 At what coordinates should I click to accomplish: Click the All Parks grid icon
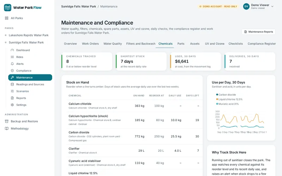point(7,18)
